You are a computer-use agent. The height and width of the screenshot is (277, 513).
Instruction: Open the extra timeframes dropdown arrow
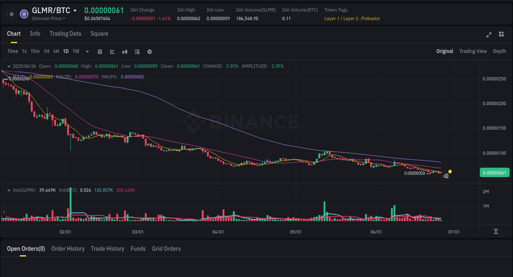[87, 51]
